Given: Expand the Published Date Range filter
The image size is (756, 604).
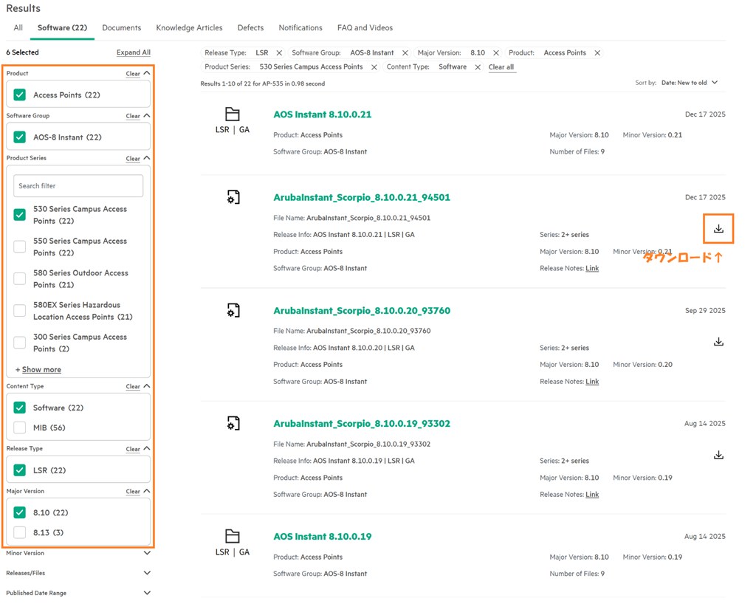Looking at the screenshot, I should (147, 593).
